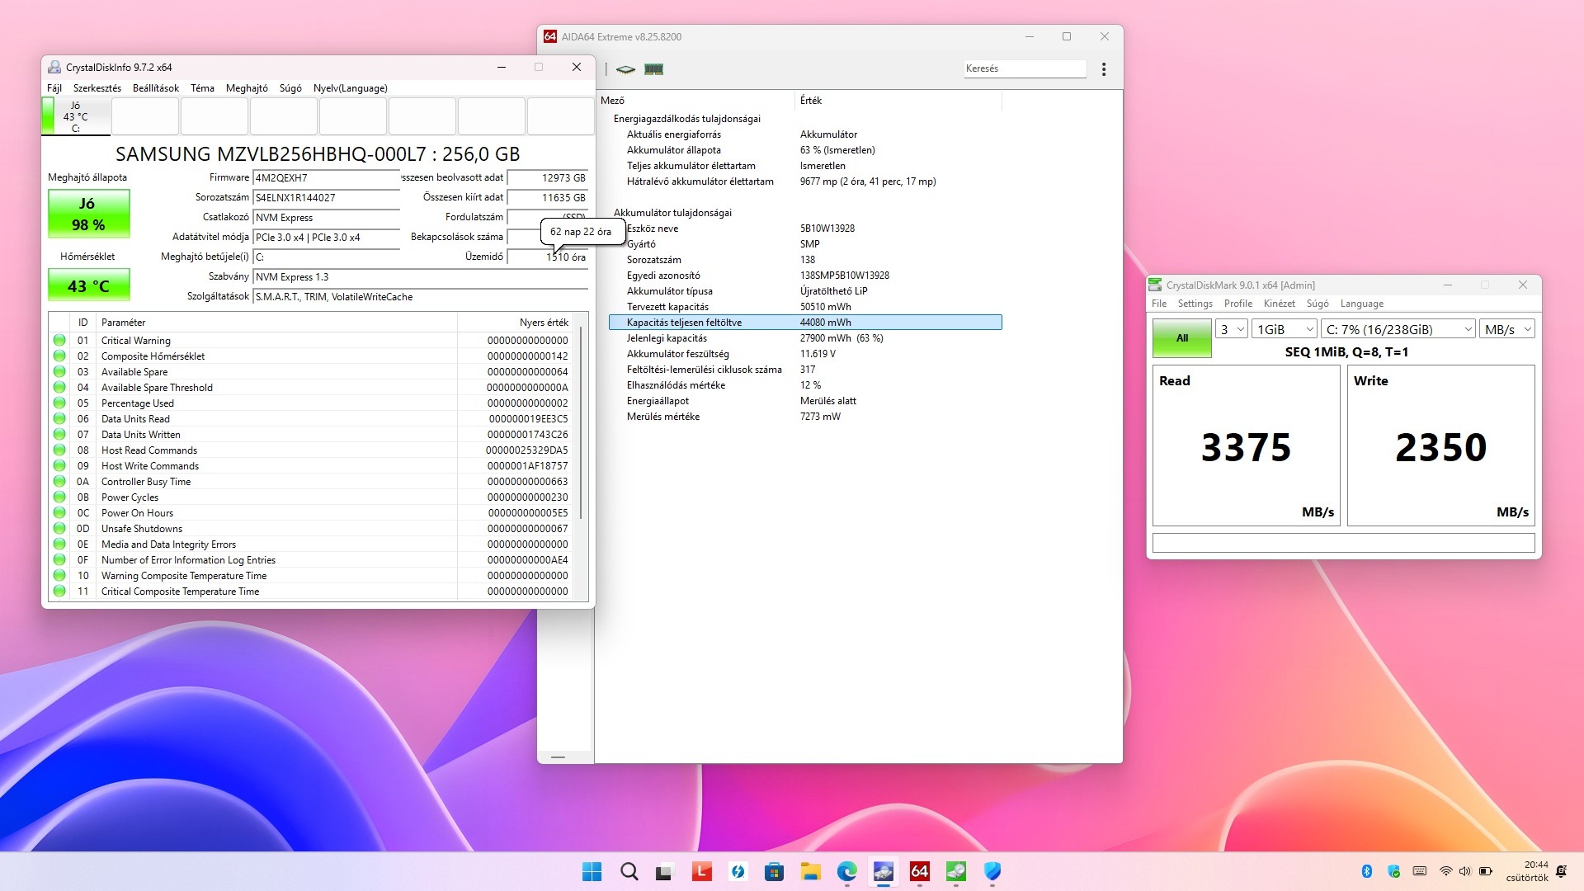Viewport: 1584px width, 891px height.
Task: Click the CrystalDiskMark taskbar icon
Action: click(x=955, y=871)
